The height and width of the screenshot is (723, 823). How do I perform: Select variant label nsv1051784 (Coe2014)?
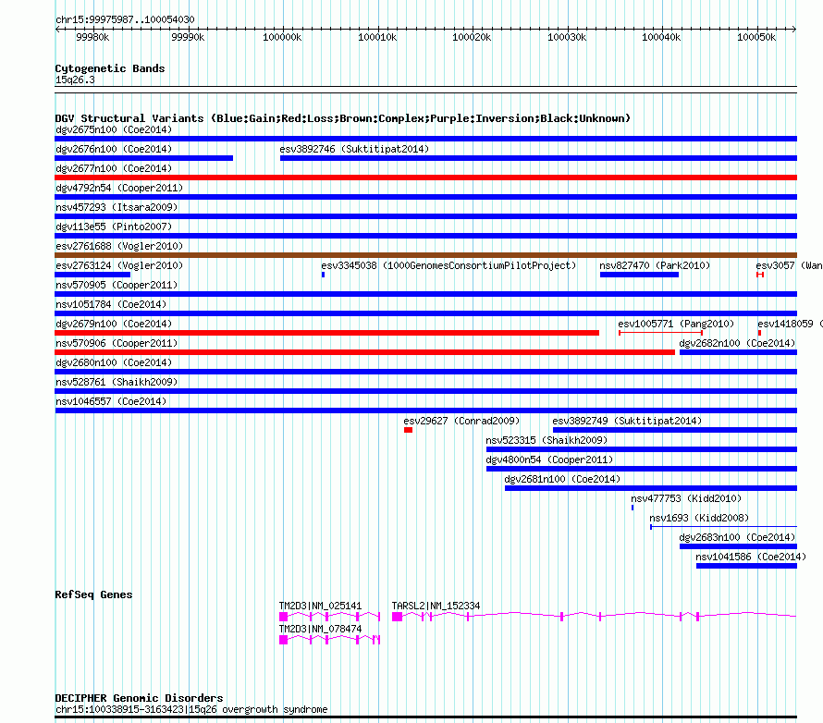point(111,304)
